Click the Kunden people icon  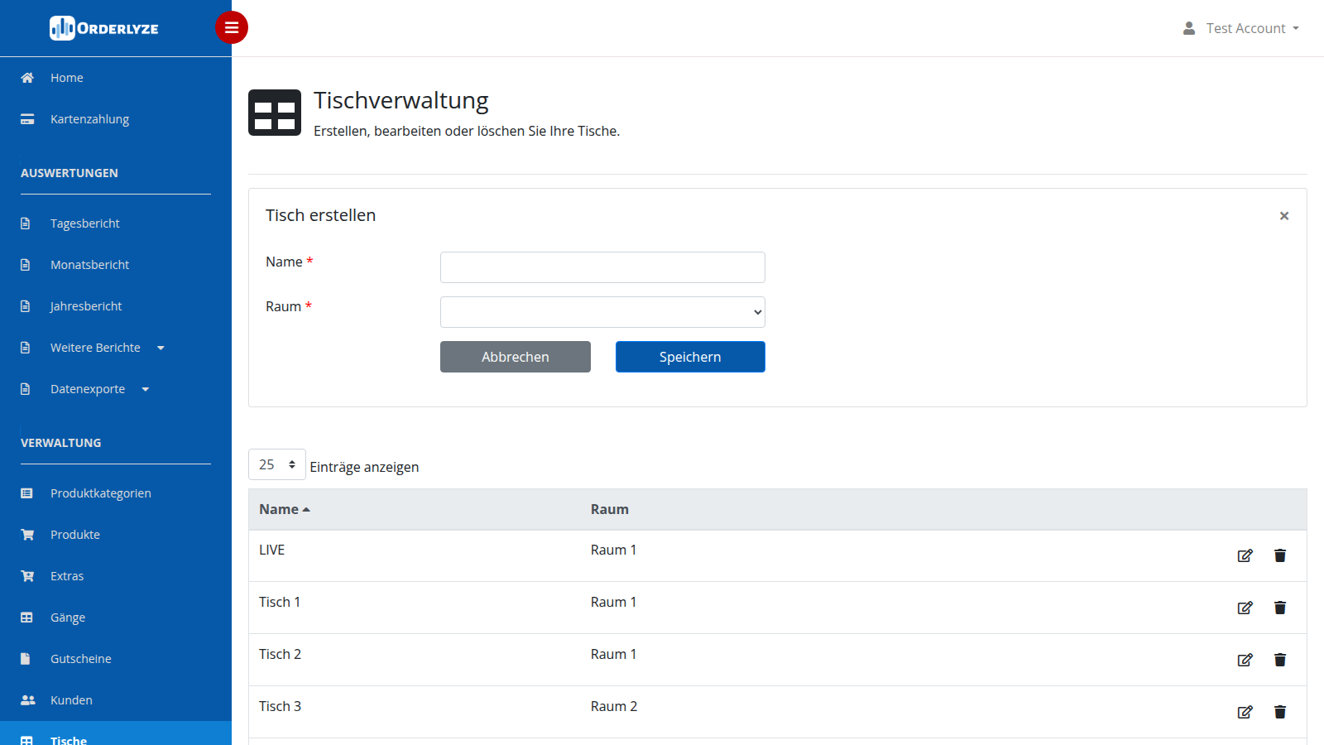click(x=28, y=700)
